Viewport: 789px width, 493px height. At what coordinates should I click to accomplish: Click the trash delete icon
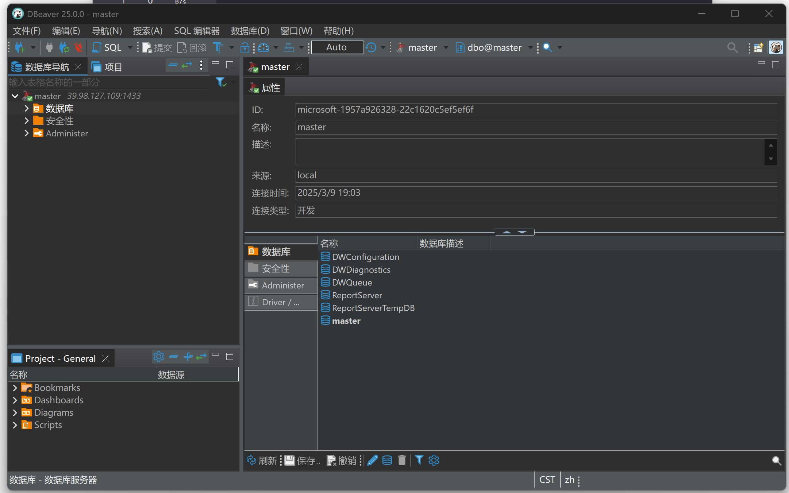(x=402, y=461)
